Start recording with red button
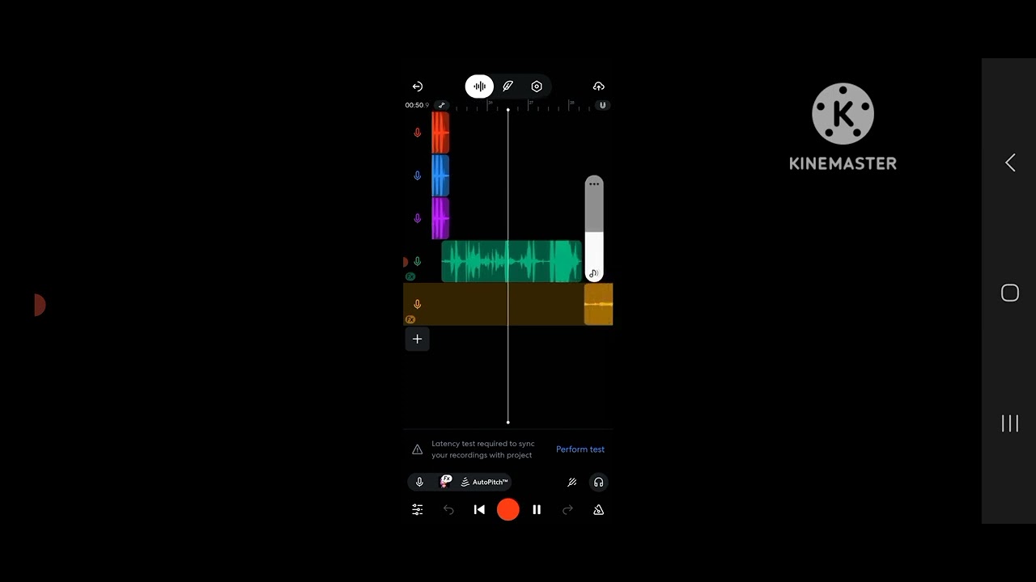Image resolution: width=1036 pixels, height=582 pixels. click(x=508, y=509)
